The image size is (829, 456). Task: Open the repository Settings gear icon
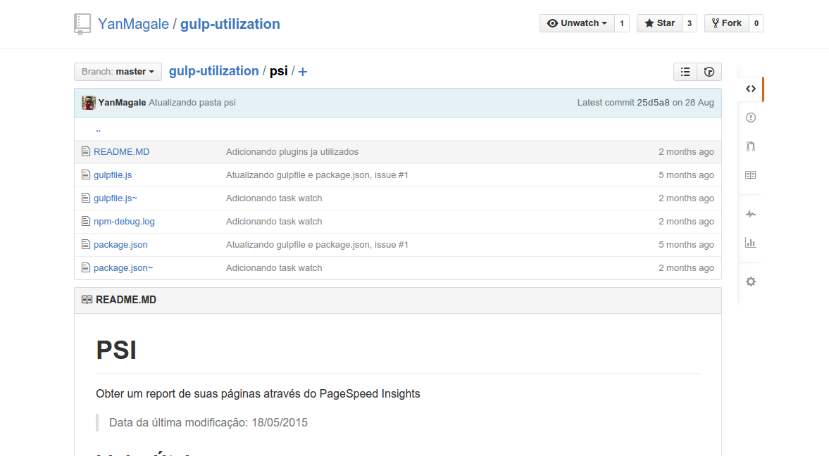751,281
